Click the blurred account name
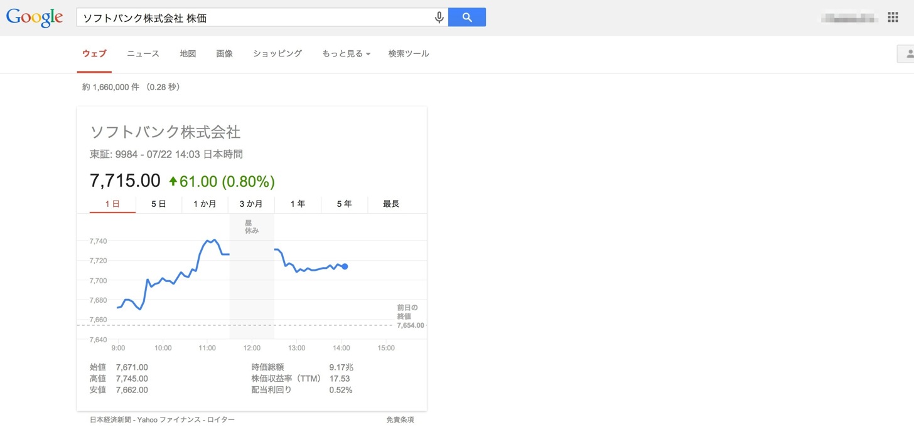The image size is (914, 430). click(849, 18)
